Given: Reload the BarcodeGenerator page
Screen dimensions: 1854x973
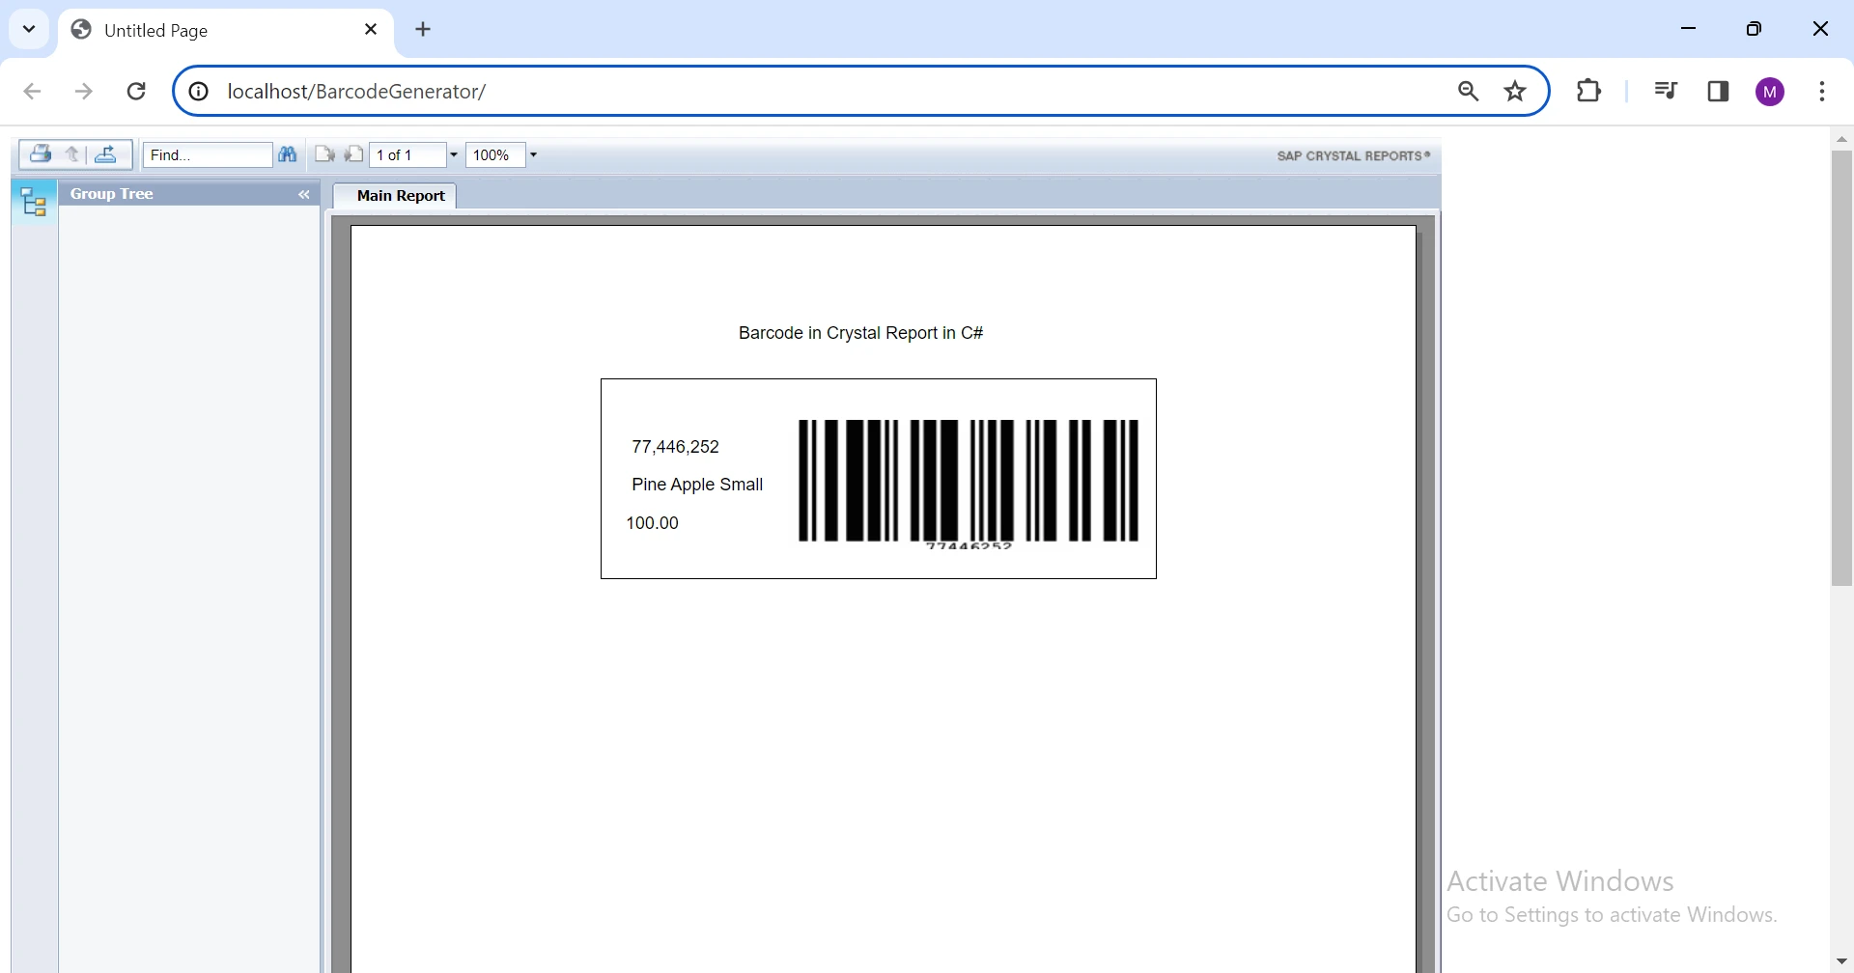Looking at the screenshot, I should 136,91.
